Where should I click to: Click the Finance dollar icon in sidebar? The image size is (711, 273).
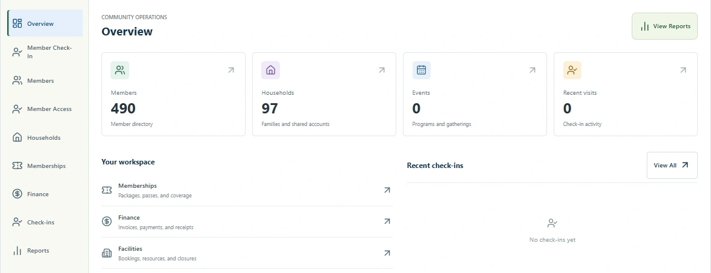[x=17, y=194]
